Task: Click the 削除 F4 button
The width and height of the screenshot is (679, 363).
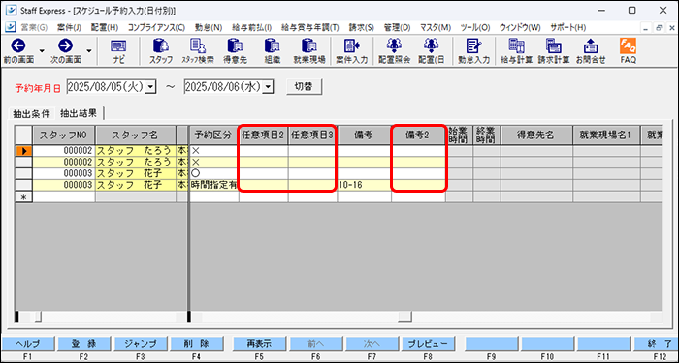Action: (196, 344)
